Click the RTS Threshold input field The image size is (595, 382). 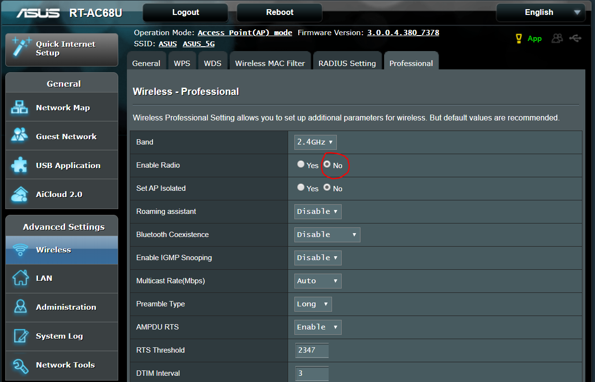coord(312,350)
